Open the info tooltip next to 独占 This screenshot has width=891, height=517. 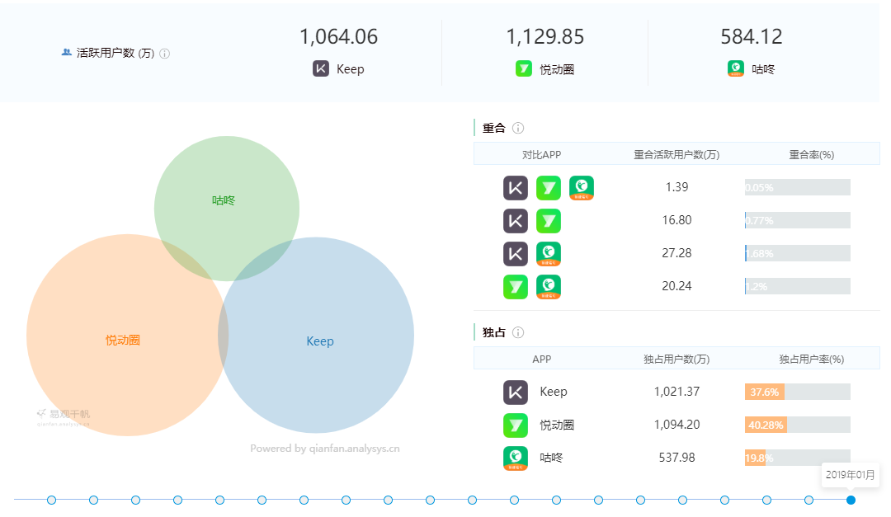pyautogui.click(x=518, y=332)
